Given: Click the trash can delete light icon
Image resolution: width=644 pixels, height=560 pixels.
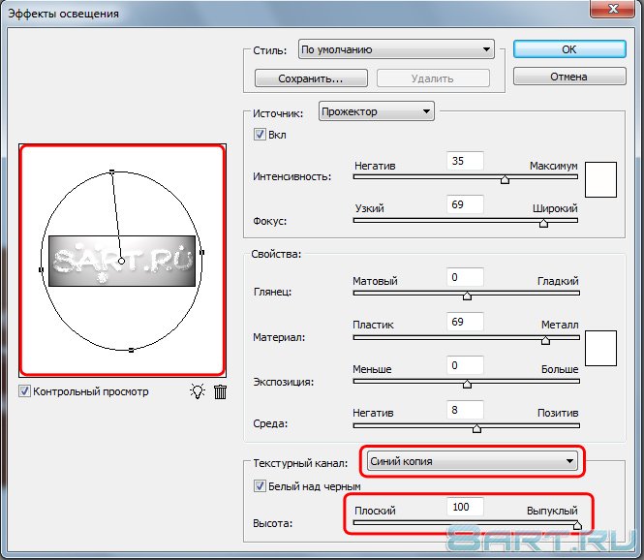Looking at the screenshot, I should click(220, 391).
